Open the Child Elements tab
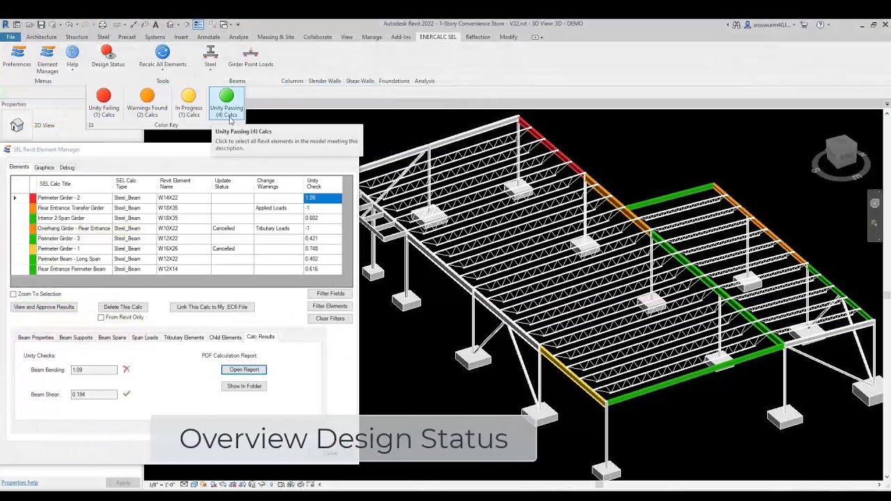The width and height of the screenshot is (891, 501). click(226, 337)
